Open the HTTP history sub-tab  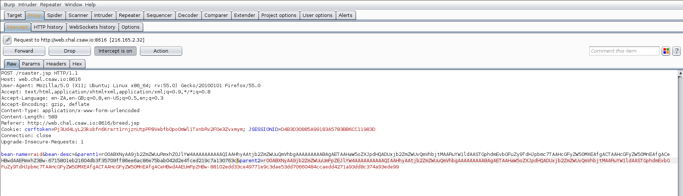49,27
